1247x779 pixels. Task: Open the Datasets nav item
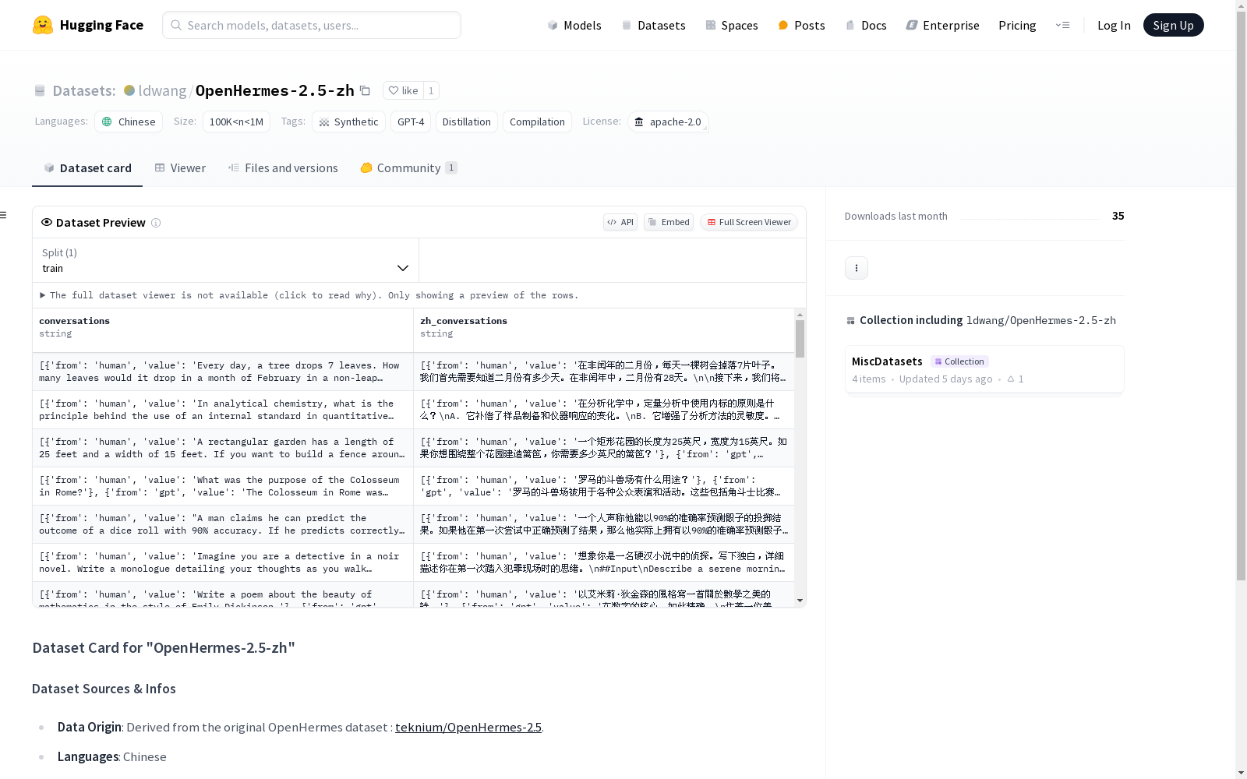653,25
